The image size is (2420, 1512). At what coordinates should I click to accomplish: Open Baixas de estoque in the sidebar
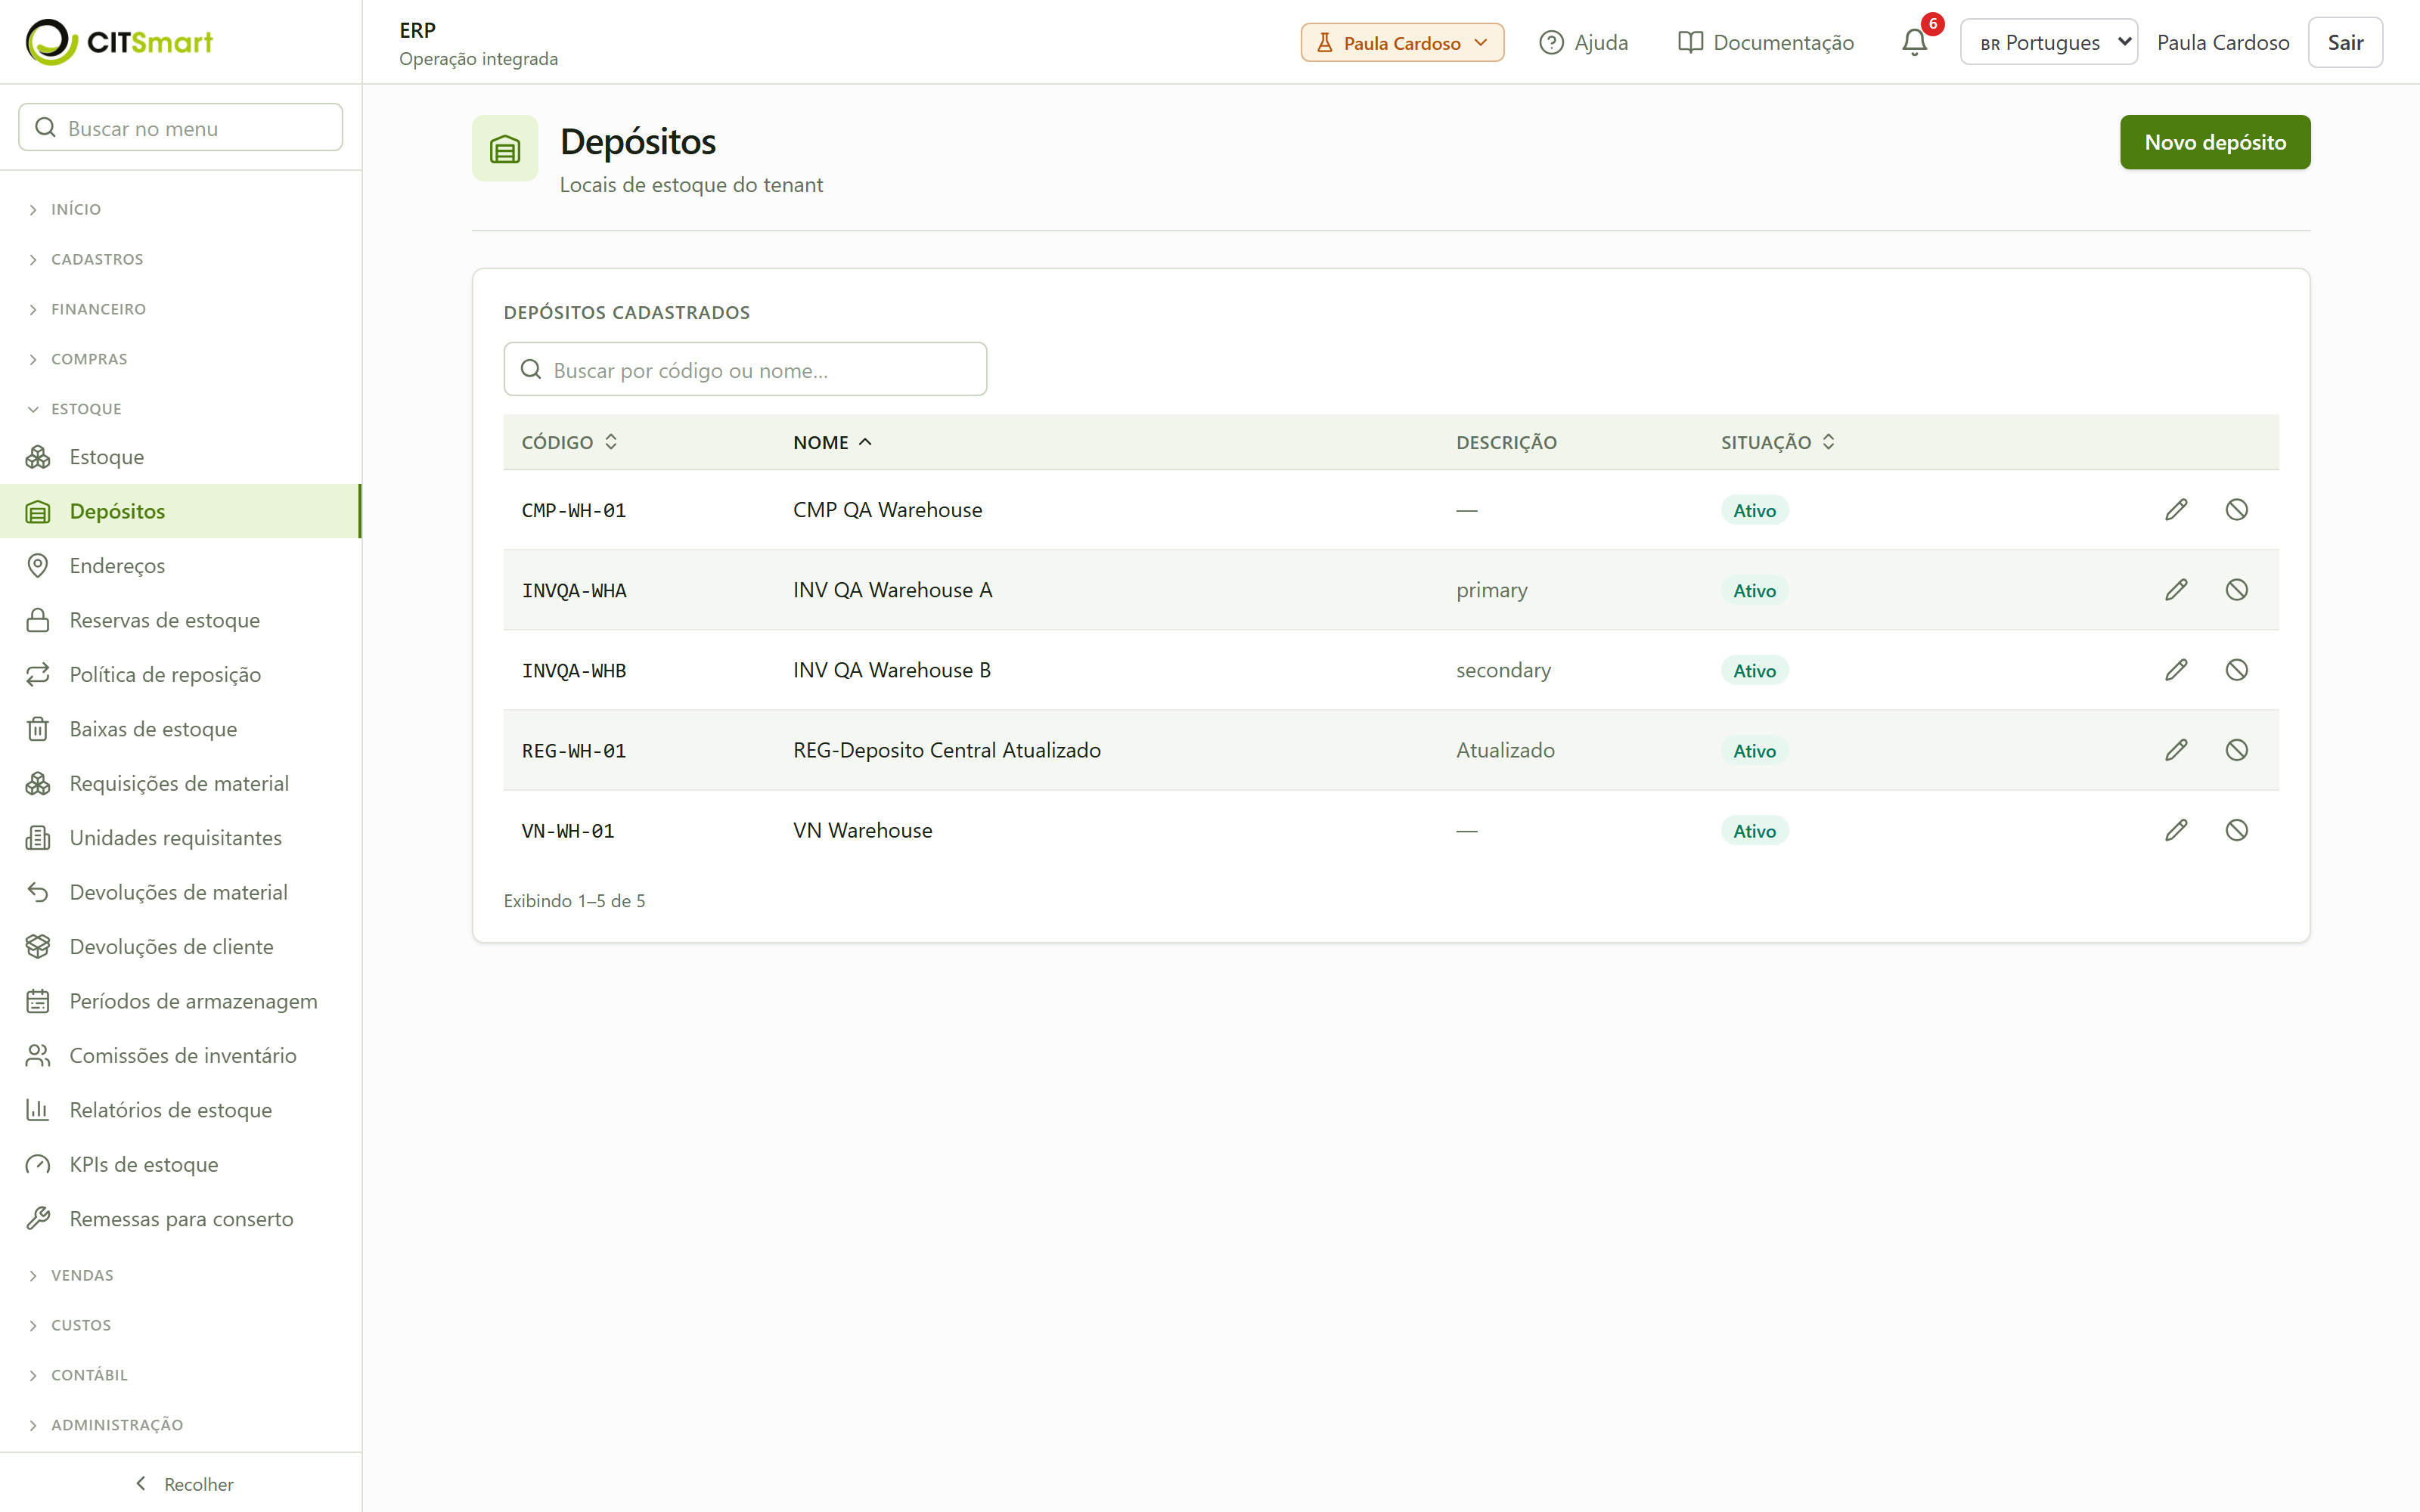tap(180, 729)
